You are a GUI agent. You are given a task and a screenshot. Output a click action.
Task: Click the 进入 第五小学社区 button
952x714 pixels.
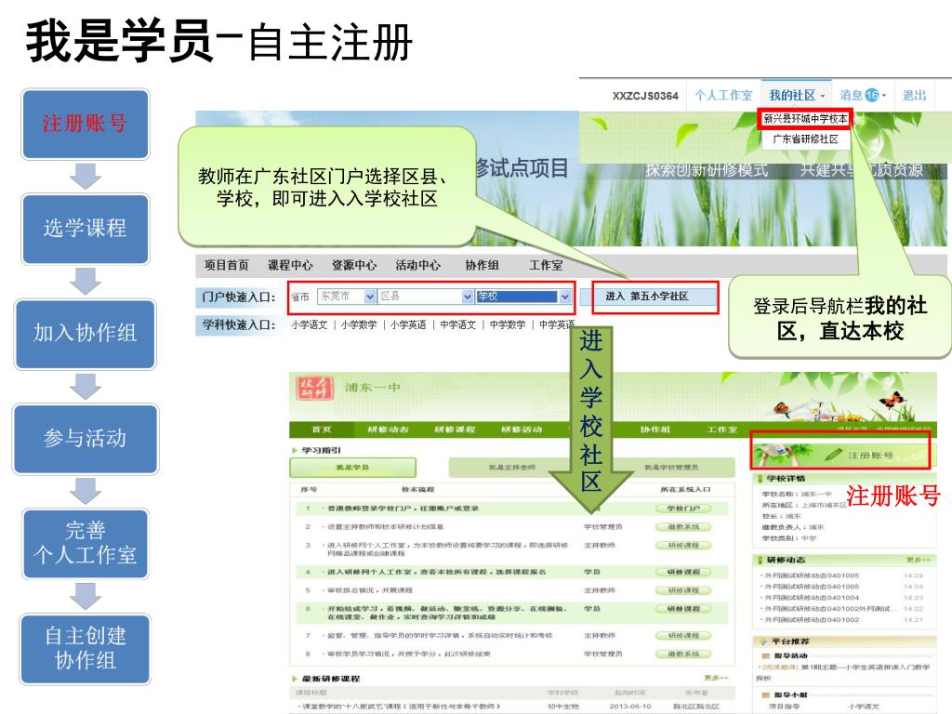pos(648,297)
